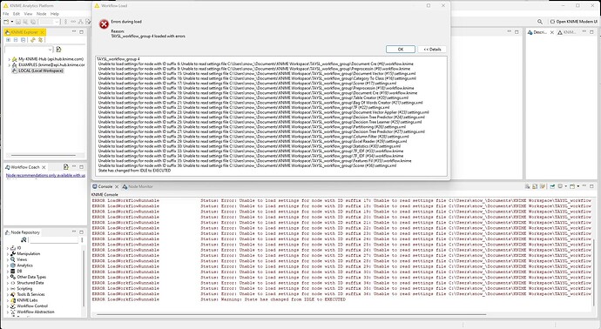Click the Save icon in the main toolbar
Screen dimensions: 601x329
(x=18, y=22)
